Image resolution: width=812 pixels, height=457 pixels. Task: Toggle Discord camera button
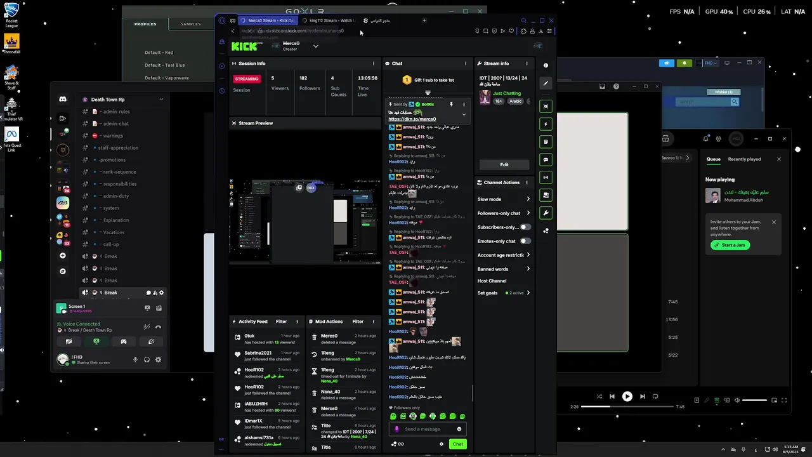69,341
